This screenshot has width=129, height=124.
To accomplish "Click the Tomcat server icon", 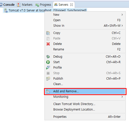I will point(6,10).
